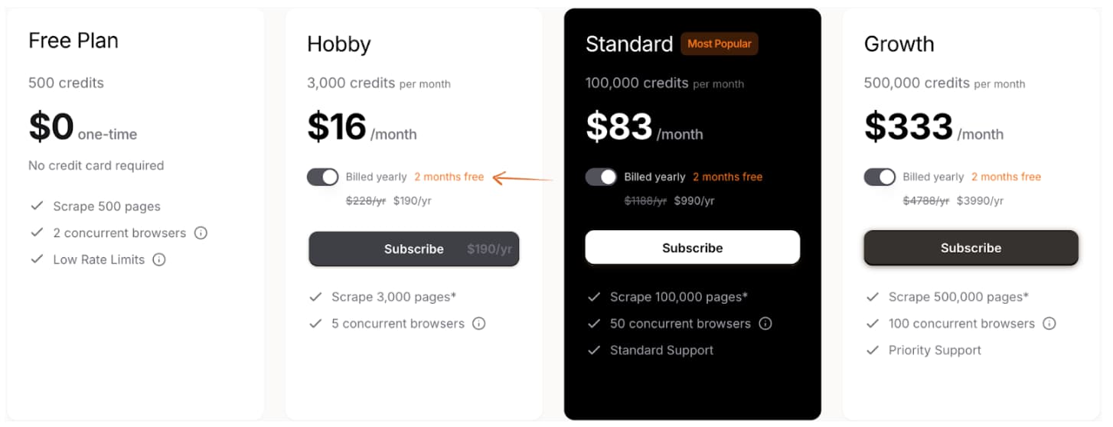Image resolution: width=1113 pixels, height=427 pixels.
Task: Subscribe to the Standard plan
Action: point(693,248)
